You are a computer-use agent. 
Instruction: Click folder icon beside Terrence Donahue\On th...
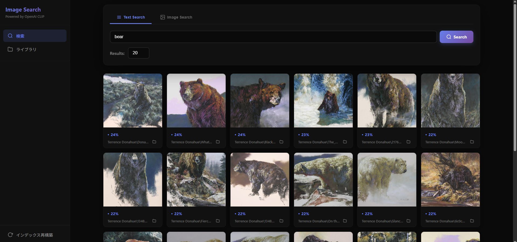345,221
